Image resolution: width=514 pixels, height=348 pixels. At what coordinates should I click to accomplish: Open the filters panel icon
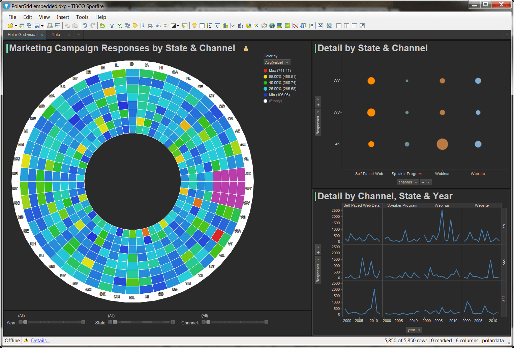[x=112, y=26]
